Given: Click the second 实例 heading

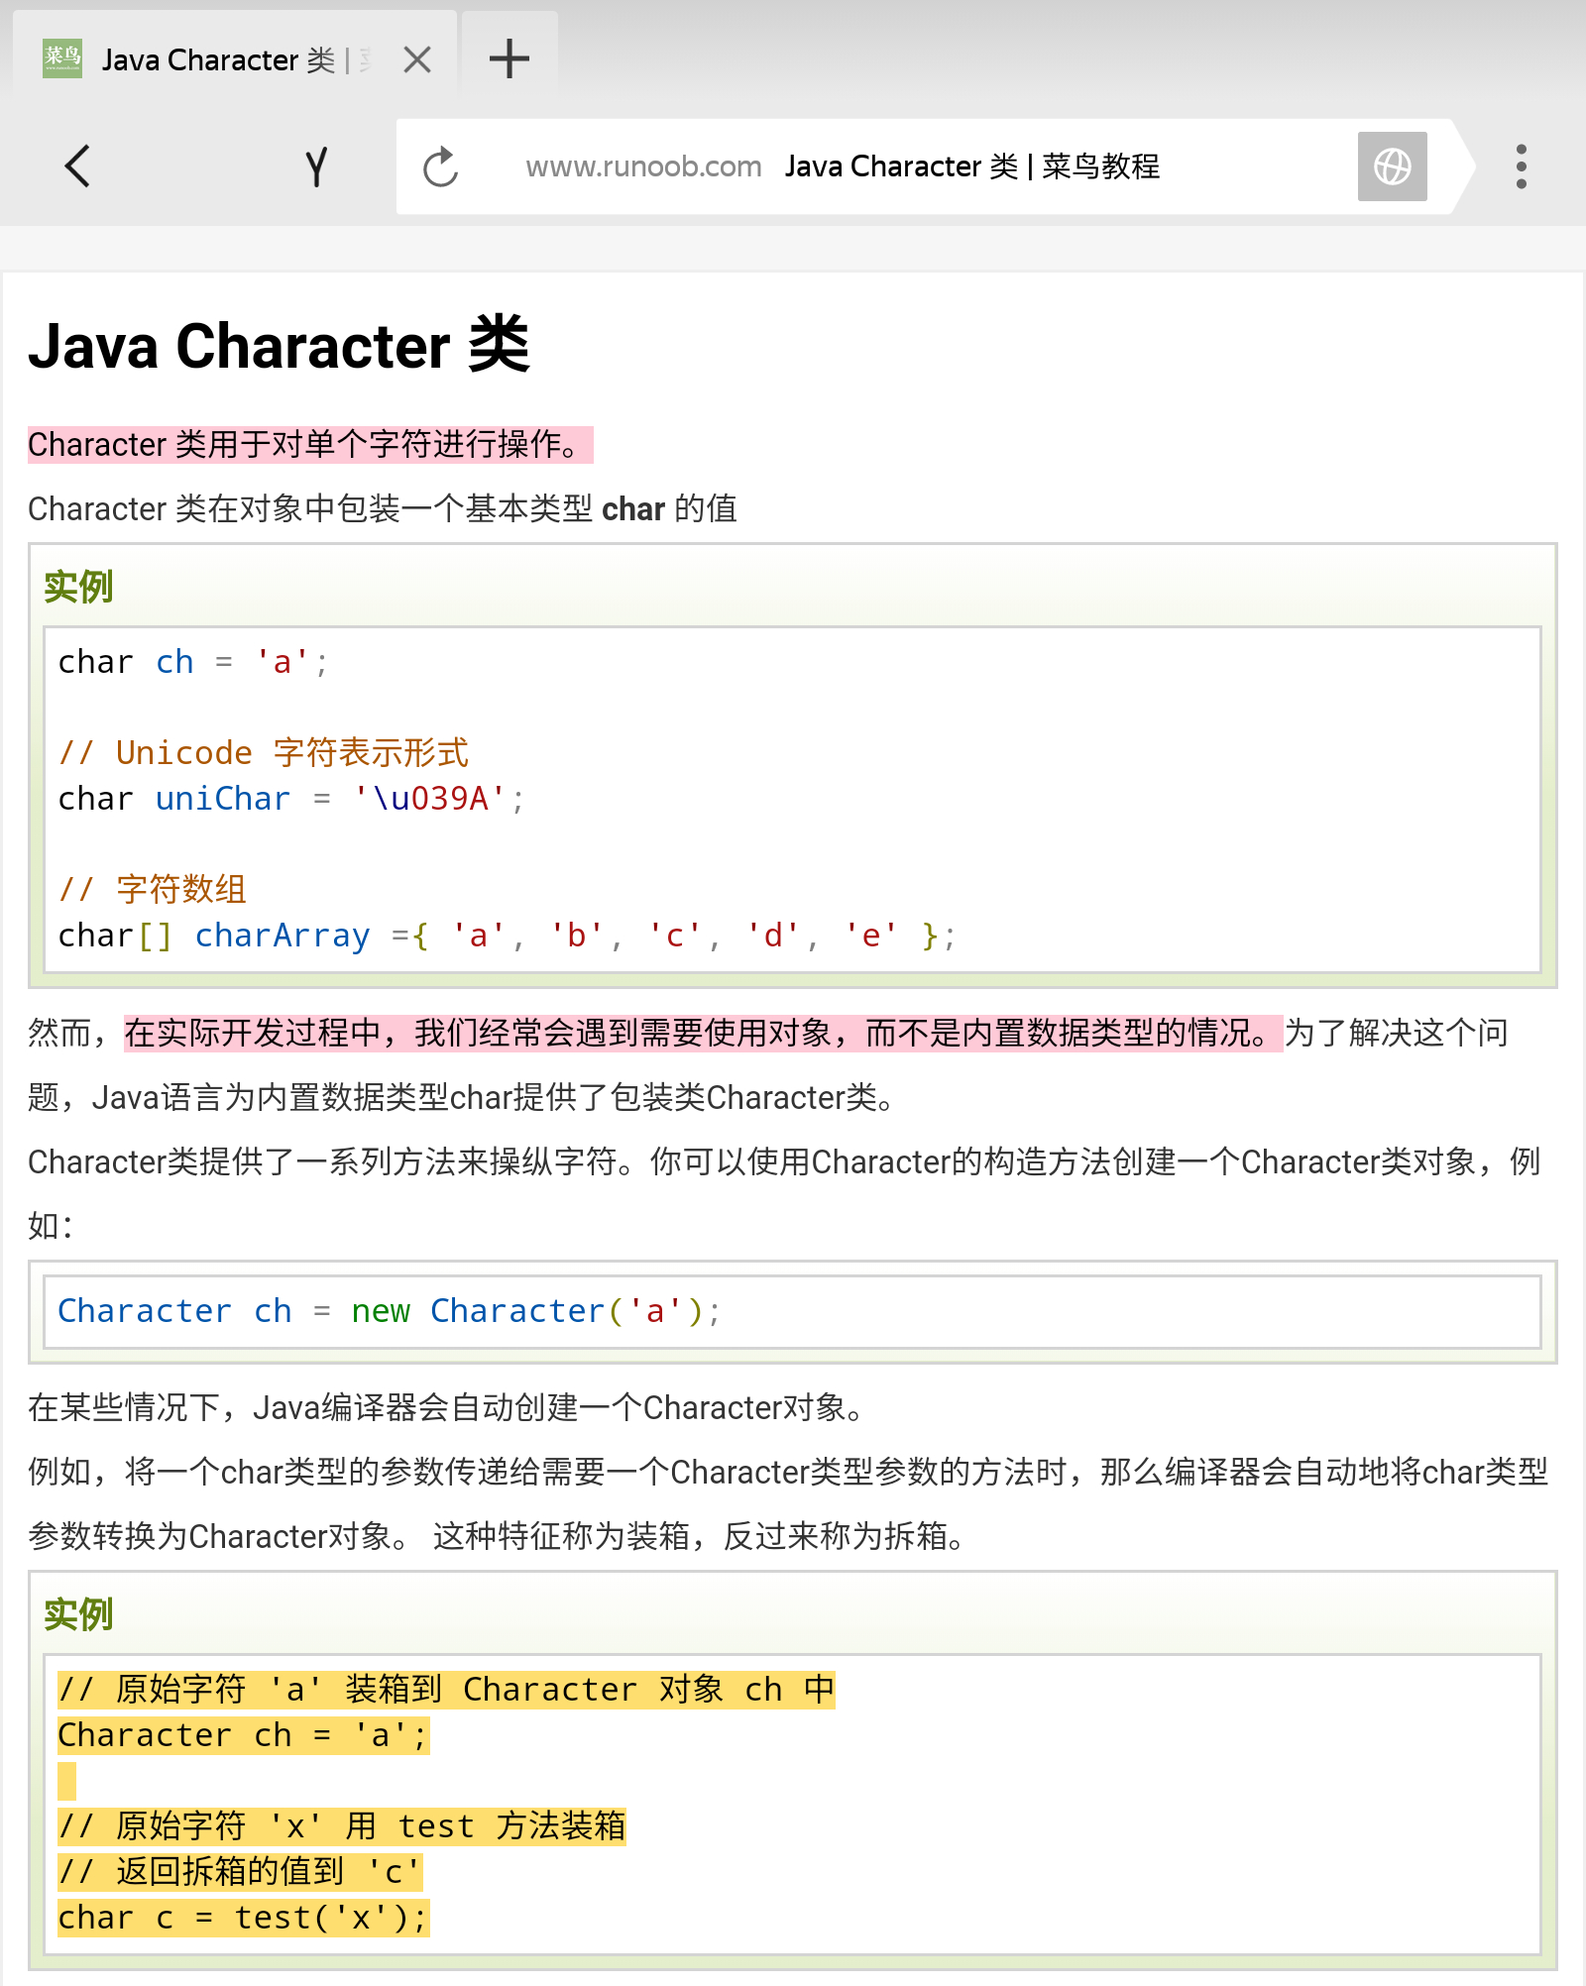Looking at the screenshot, I should (x=78, y=1614).
